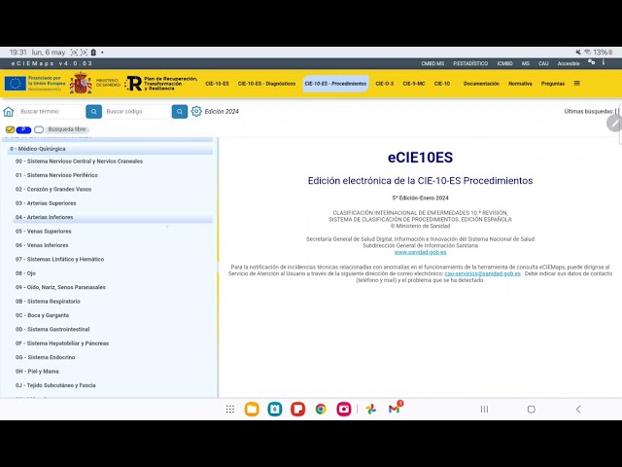Switch to CIE-10-ES - Diagnósticos tab
The height and width of the screenshot is (467, 622).
266,84
